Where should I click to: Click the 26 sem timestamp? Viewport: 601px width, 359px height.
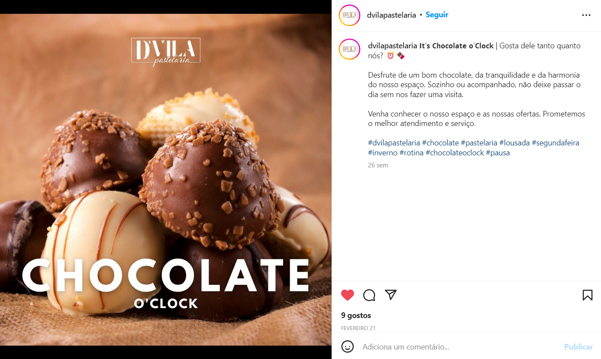point(378,165)
